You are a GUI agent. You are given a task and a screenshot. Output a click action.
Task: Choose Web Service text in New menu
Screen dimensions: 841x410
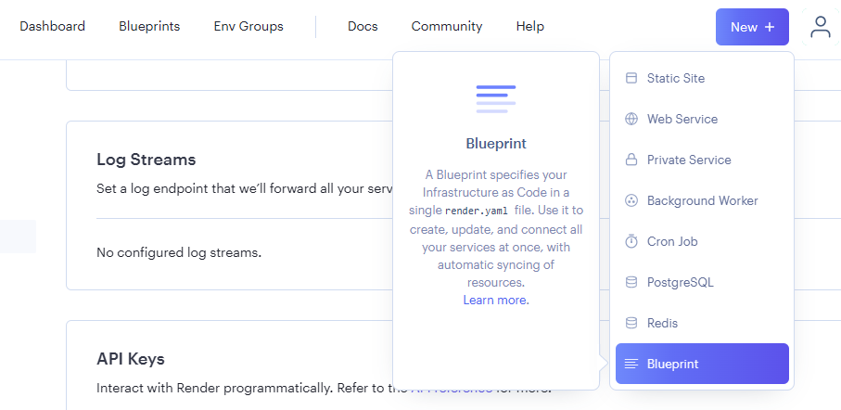coord(682,119)
